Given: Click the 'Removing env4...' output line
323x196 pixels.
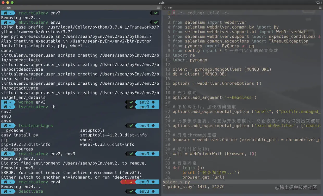Looking at the screenshot, I should [x=21, y=187].
